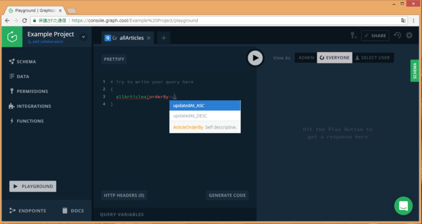Close the Playground browser tab
Viewport: 422px width, 224px height.
[60, 11]
